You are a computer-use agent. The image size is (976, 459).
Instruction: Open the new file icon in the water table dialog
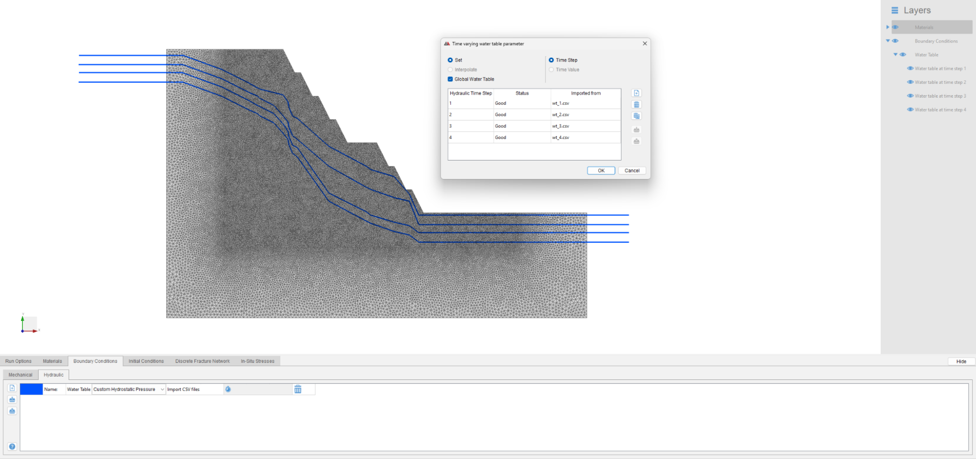pos(637,93)
